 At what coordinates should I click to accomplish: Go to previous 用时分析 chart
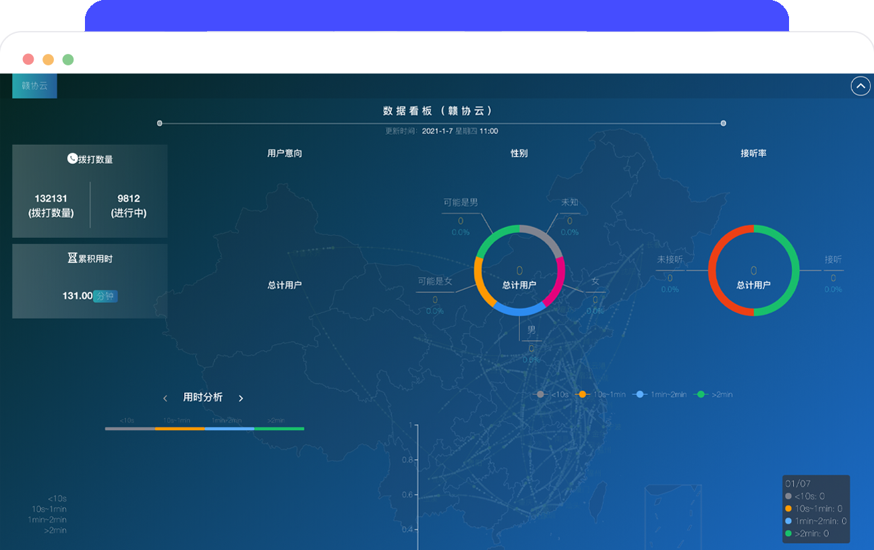165,398
